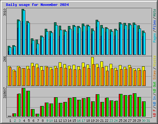Click day label 26 on the x-axis
158x124 pixels.
125,121
